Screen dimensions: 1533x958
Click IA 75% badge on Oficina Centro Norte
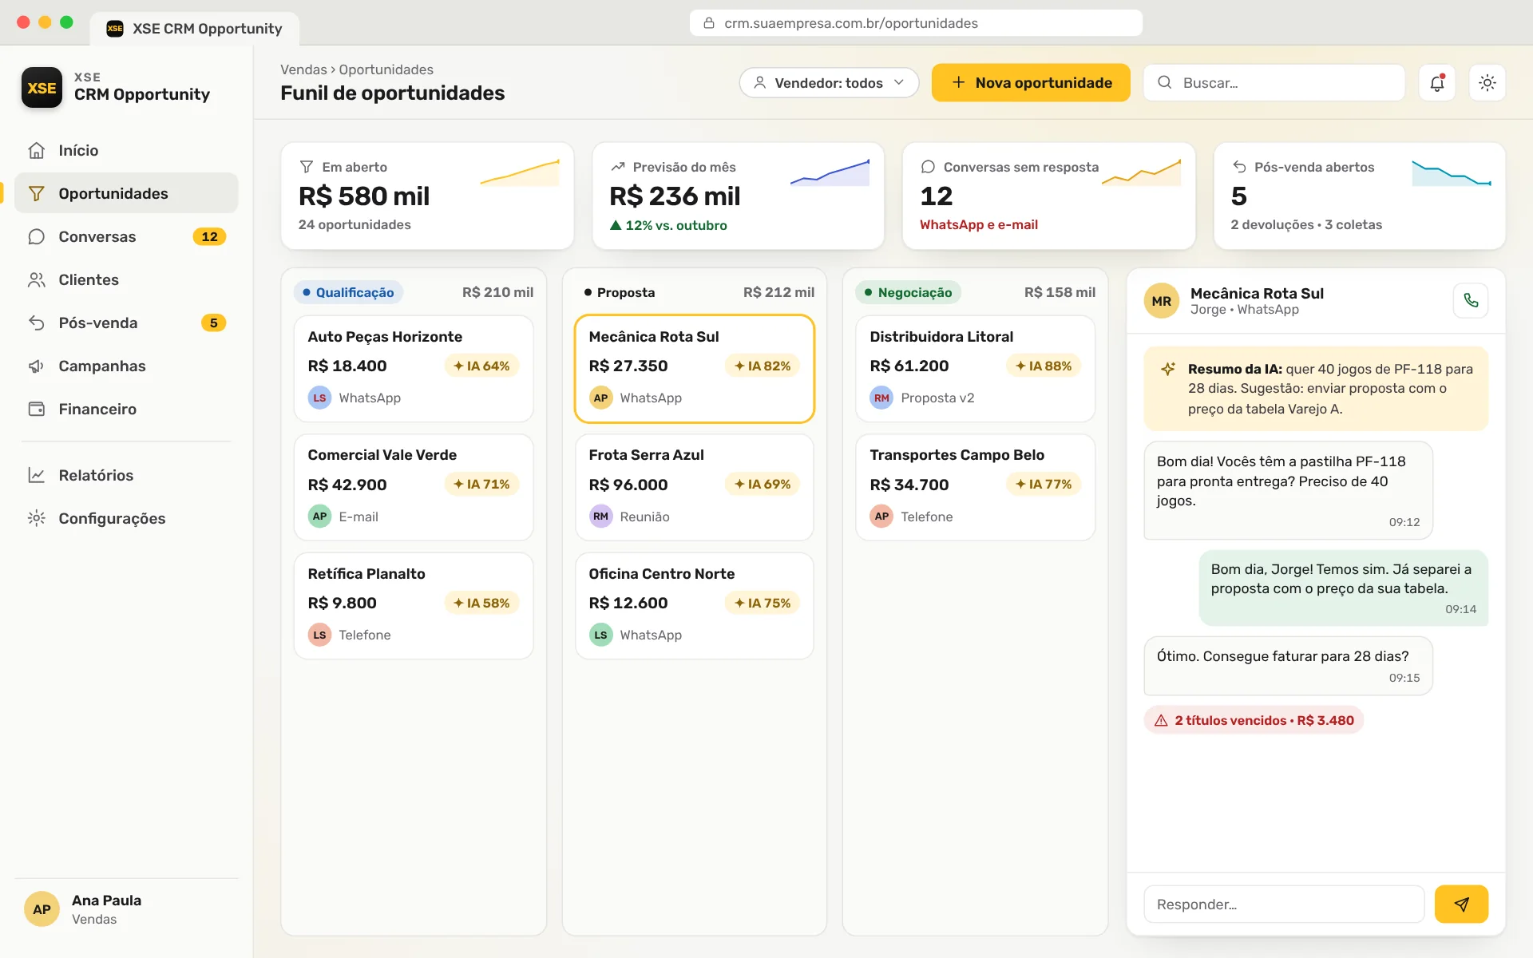tap(763, 603)
